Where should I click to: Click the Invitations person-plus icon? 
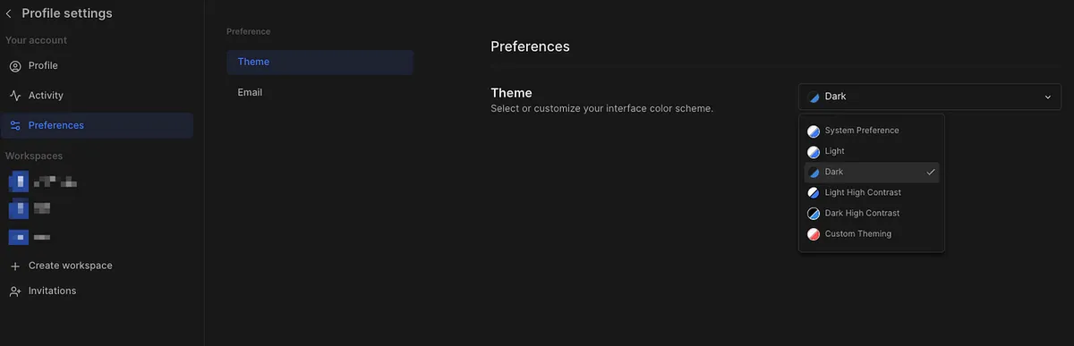15,291
